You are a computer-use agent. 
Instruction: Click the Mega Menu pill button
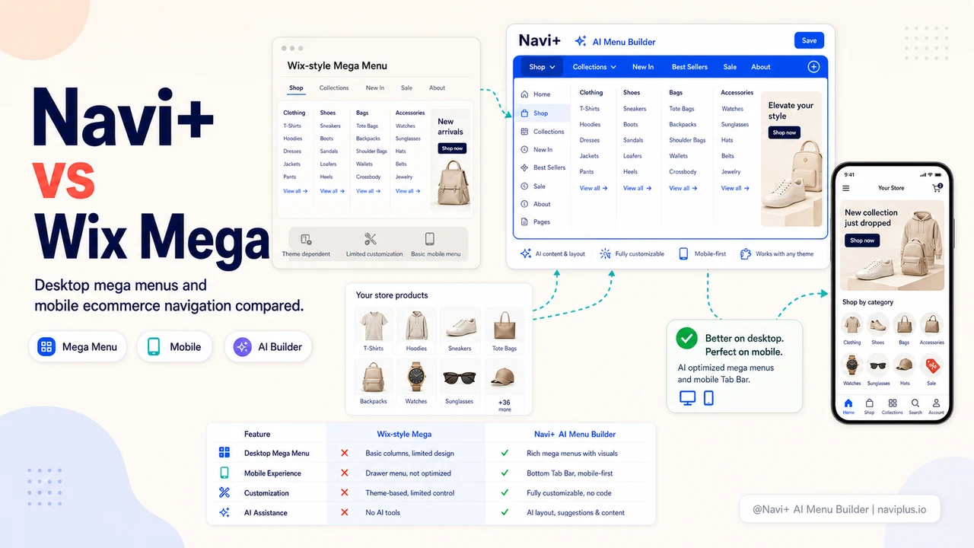coord(78,346)
